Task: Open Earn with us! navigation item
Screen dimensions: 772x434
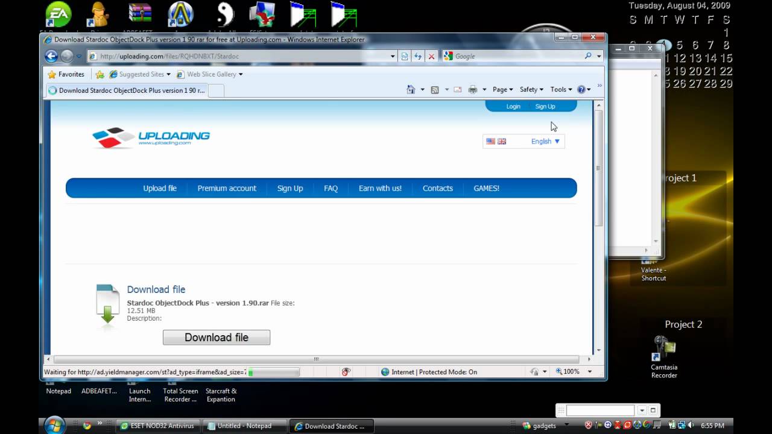Action: point(380,188)
